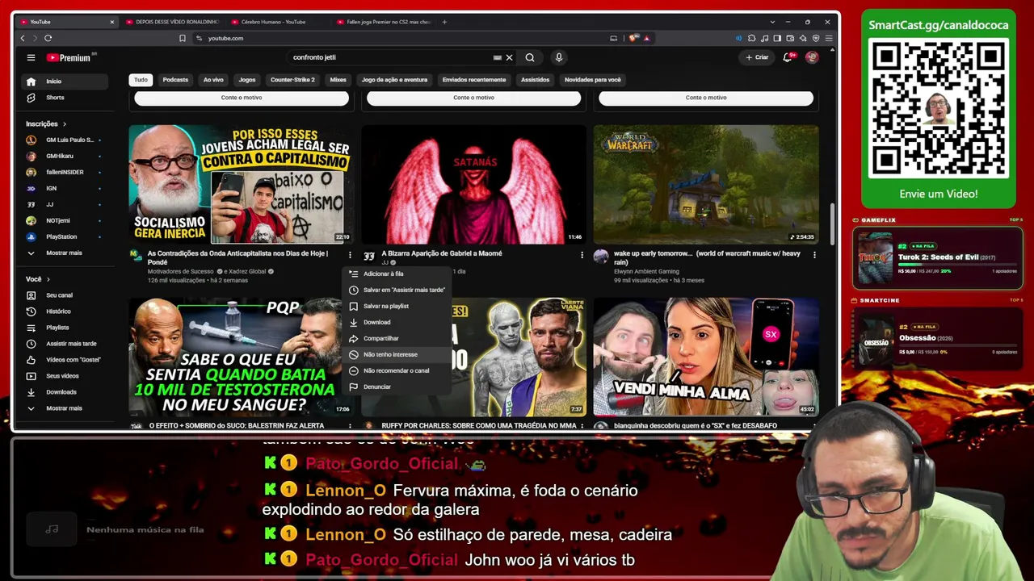Select the Counter-Strike 2 filter chip
1034x581 pixels.
pyautogui.click(x=292, y=80)
